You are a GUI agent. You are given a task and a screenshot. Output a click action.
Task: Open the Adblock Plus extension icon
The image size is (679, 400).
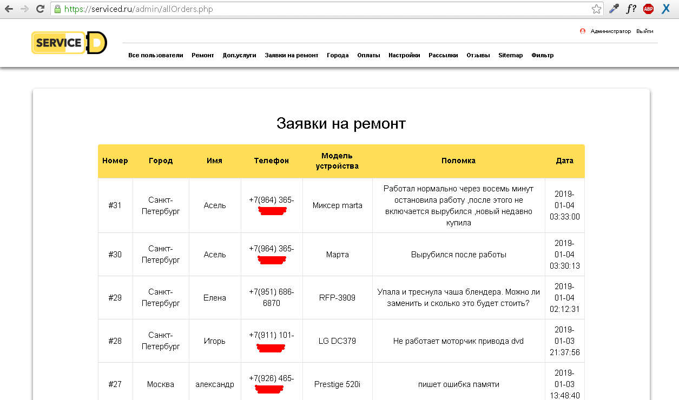648,9
